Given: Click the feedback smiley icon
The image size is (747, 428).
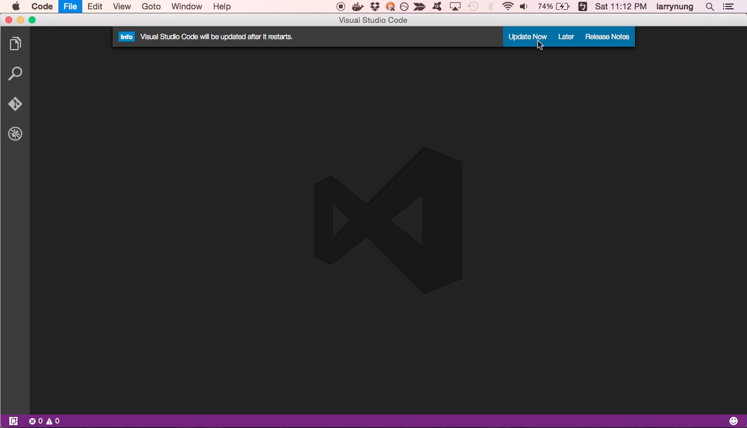Looking at the screenshot, I should click(x=734, y=421).
